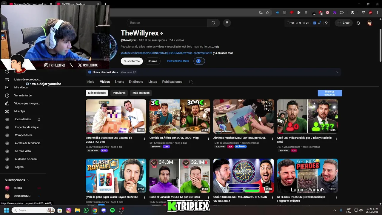Click the Mejores etiquetas button
This screenshot has height=215, width=382.
tap(330, 93)
